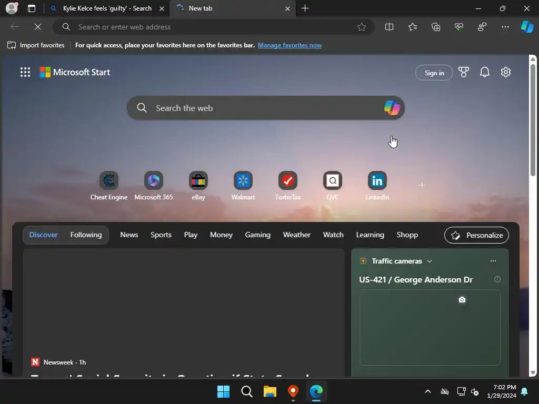Open Collections panel
This screenshot has width=539, height=404.
(435, 27)
